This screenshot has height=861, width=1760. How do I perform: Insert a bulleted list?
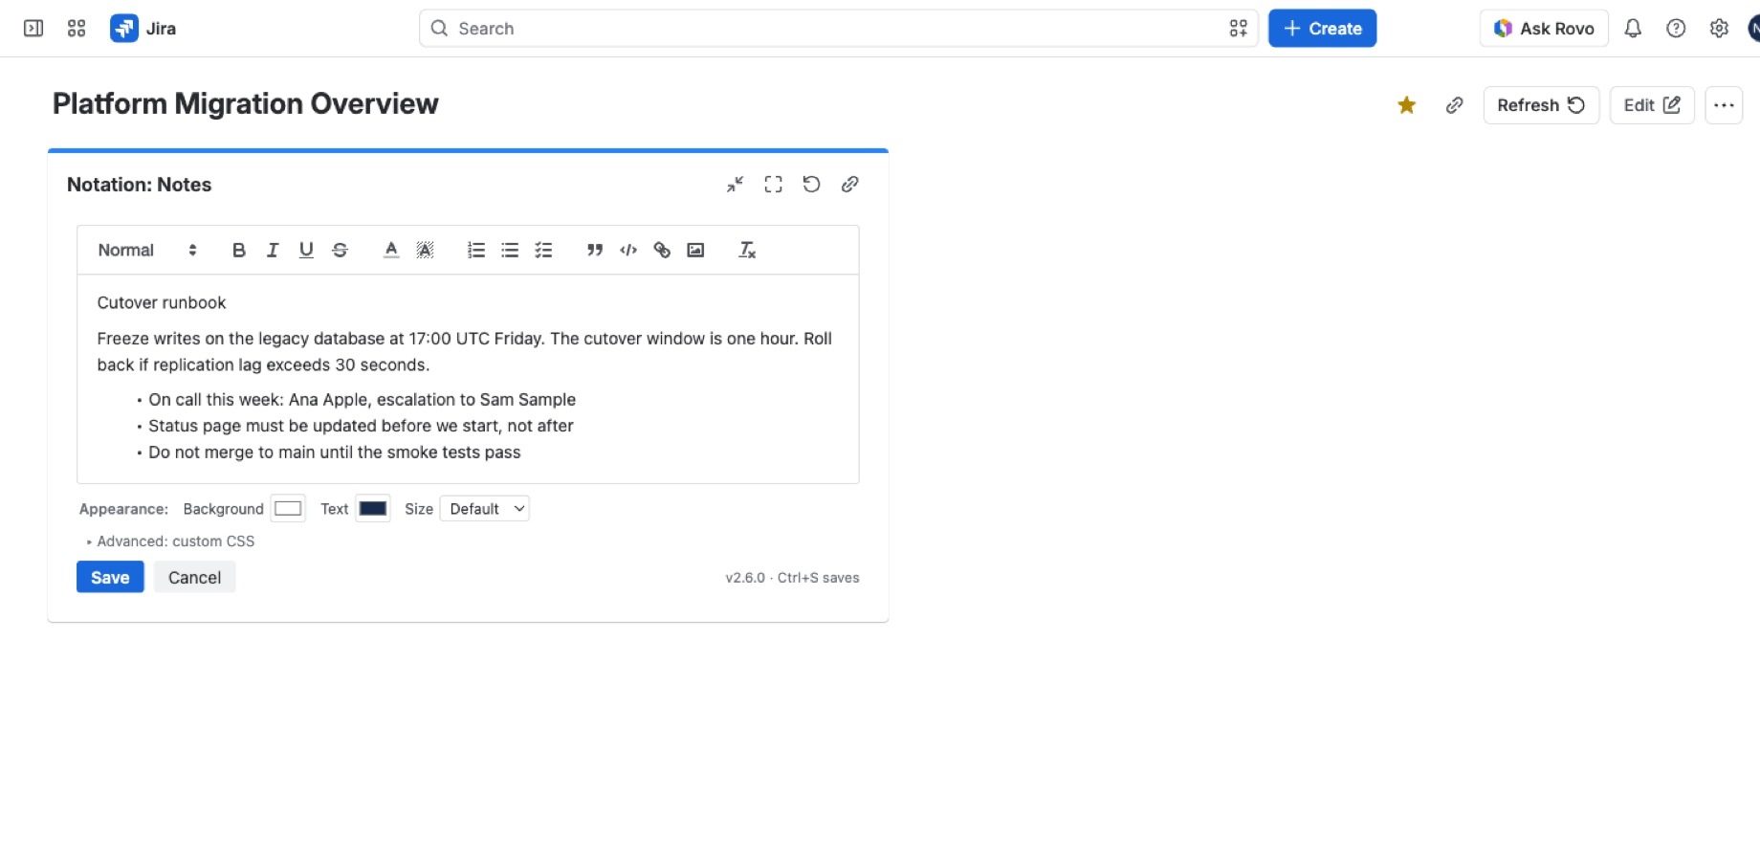coord(510,250)
